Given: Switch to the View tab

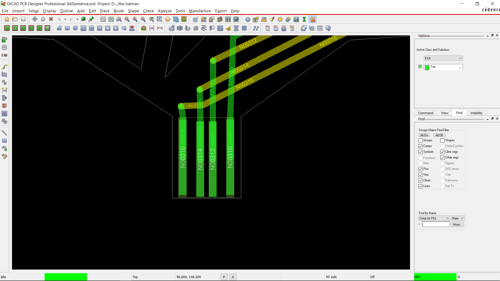Looking at the screenshot, I should pyautogui.click(x=444, y=113).
